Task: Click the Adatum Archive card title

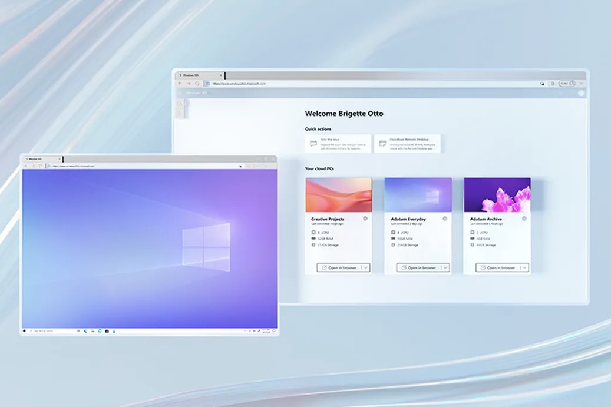Action: coord(486,219)
